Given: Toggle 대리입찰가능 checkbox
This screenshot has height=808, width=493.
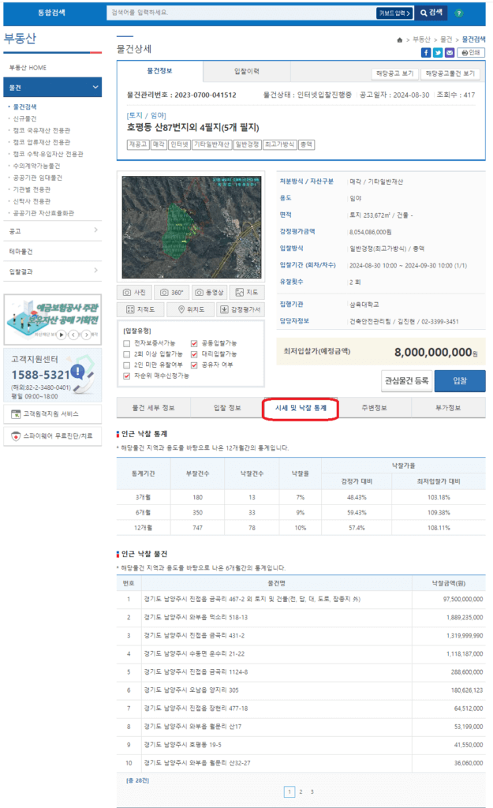Looking at the screenshot, I should click(x=194, y=354).
